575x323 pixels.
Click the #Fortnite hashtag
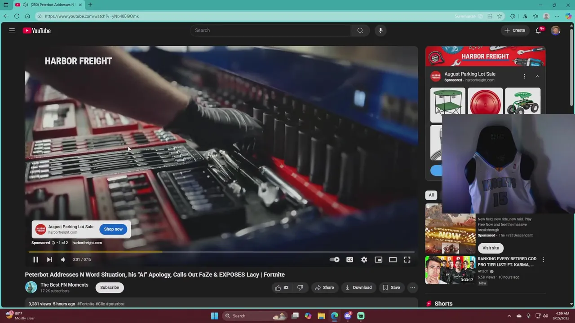pos(86,304)
